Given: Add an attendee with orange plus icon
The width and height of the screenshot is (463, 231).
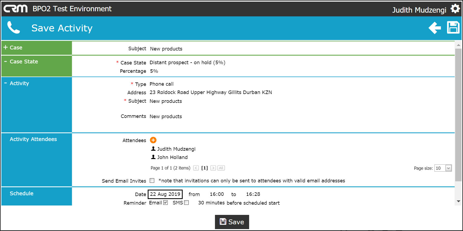Looking at the screenshot, I should click(x=153, y=140).
